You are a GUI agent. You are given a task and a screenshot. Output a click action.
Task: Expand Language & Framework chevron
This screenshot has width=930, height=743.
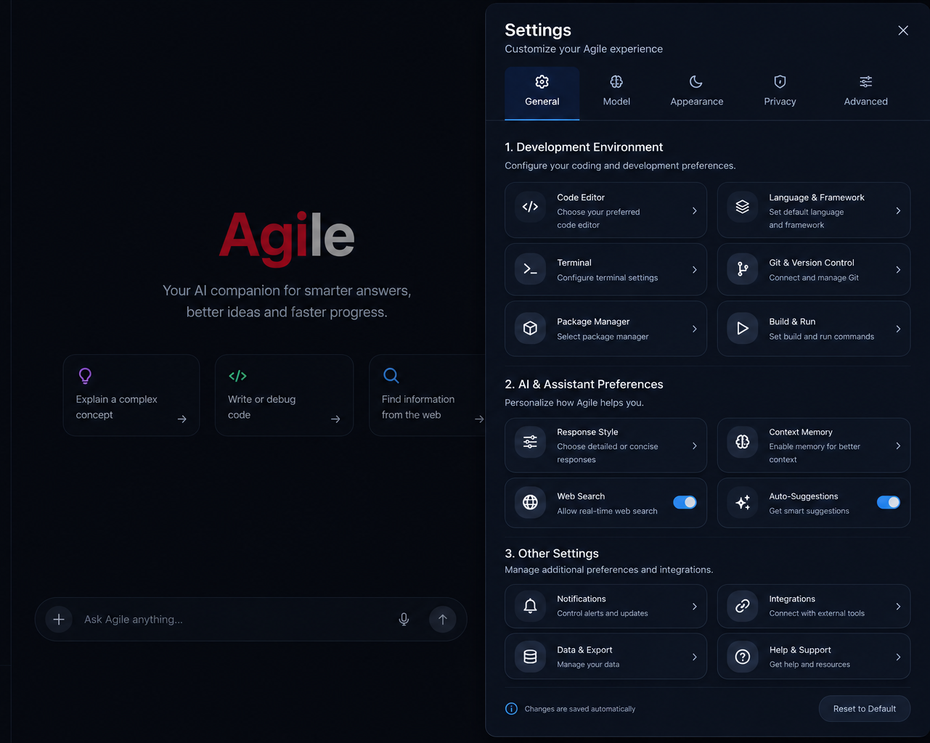pos(898,210)
